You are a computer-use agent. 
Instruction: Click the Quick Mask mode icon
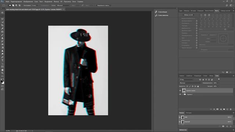(2, 86)
